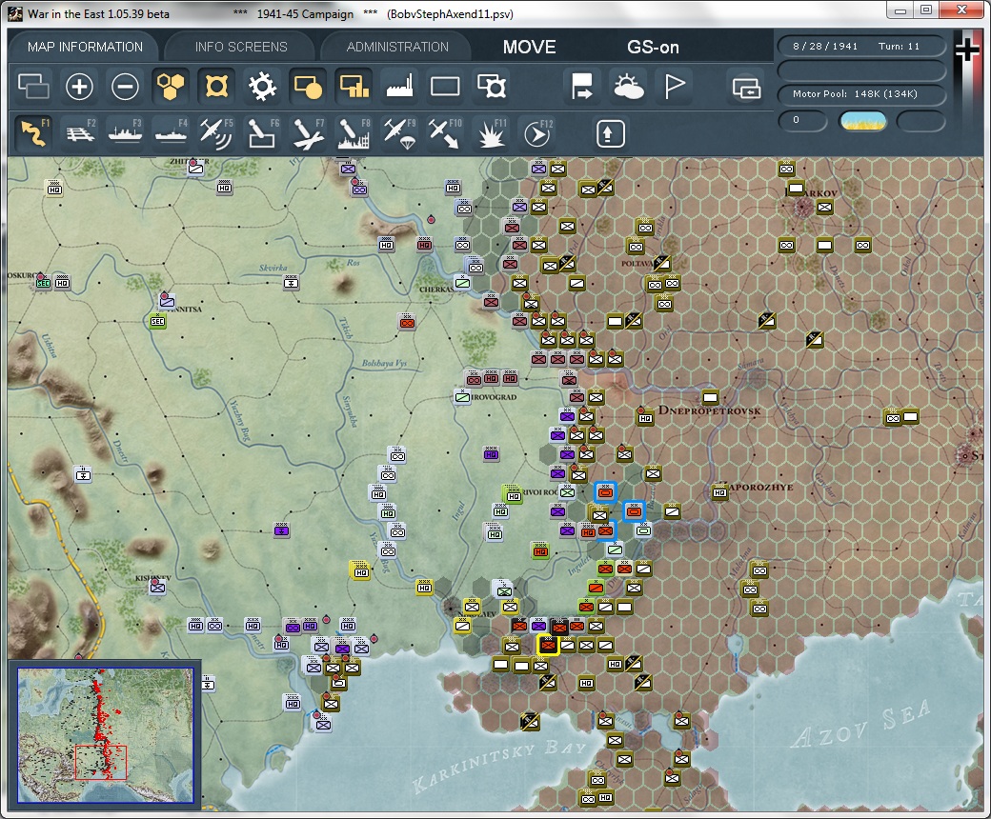Click the clear weather indicator pill
The height and width of the screenshot is (819, 991).
pos(862,121)
